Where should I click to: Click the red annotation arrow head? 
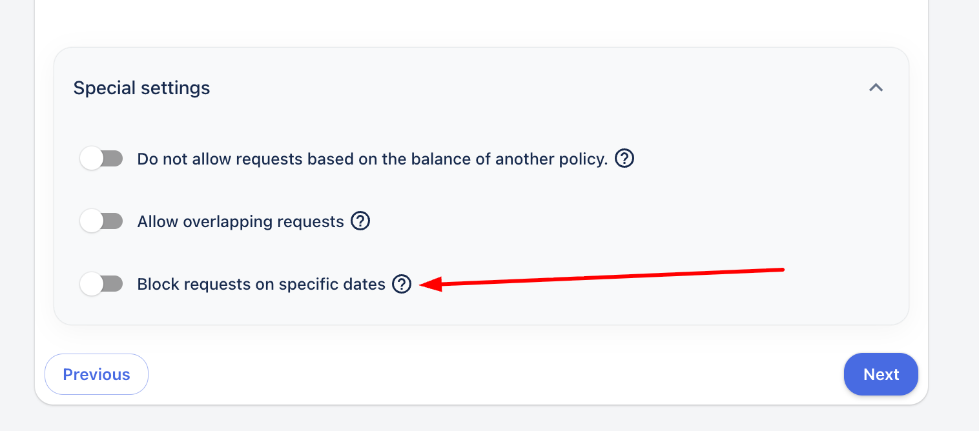click(x=428, y=283)
